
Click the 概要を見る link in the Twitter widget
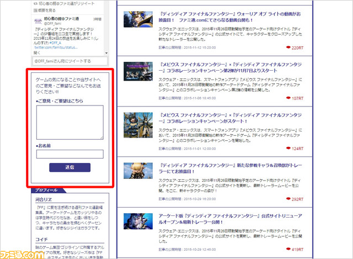click(45, 10)
